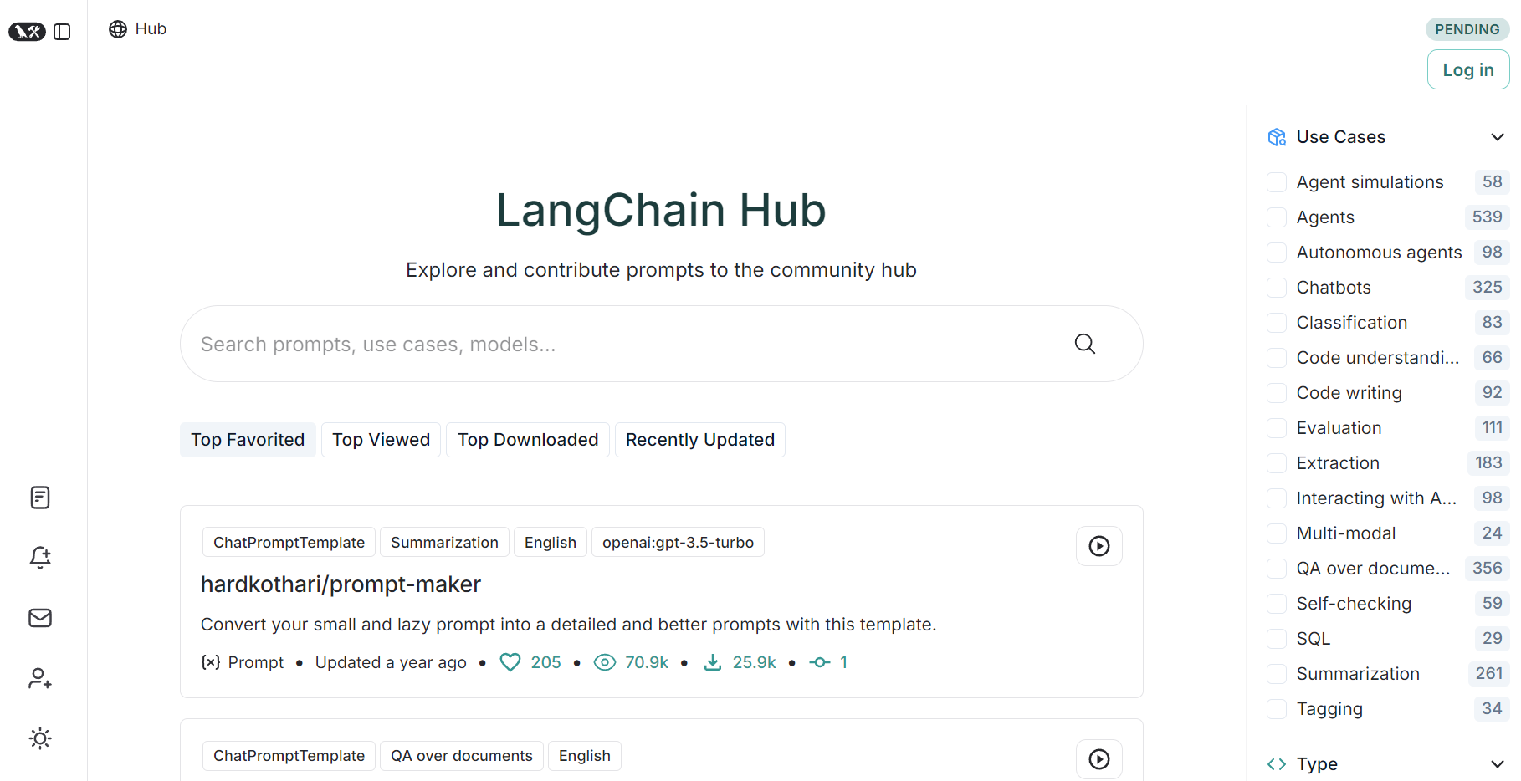Expand the Type filter section
The height and width of the screenshot is (781, 1521).
[x=1497, y=763]
